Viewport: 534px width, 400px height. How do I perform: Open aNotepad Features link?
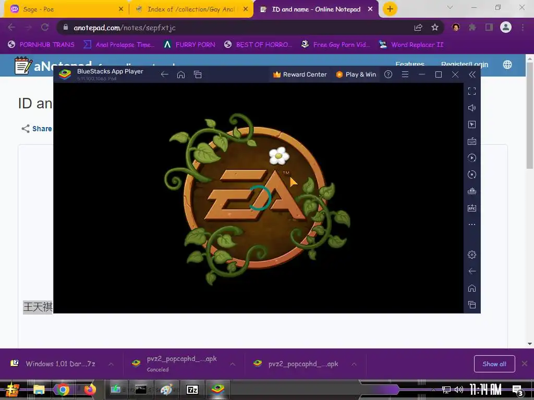(x=410, y=64)
